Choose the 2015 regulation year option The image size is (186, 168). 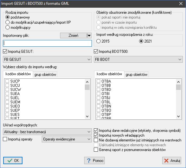click(98, 41)
